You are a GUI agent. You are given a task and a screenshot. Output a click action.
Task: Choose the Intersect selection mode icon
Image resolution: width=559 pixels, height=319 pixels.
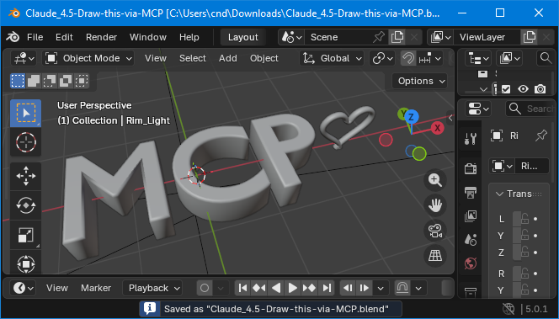click(82, 81)
